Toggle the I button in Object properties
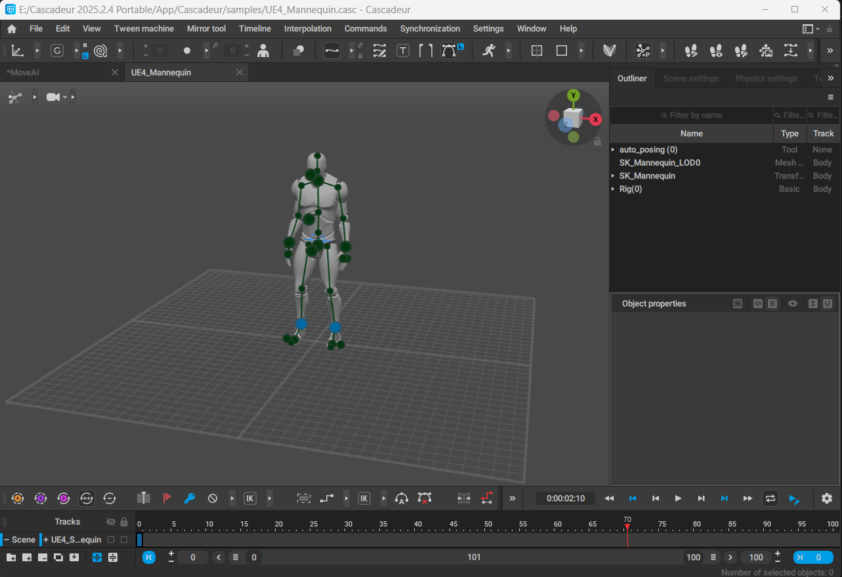This screenshot has height=577, width=842. 813,304
